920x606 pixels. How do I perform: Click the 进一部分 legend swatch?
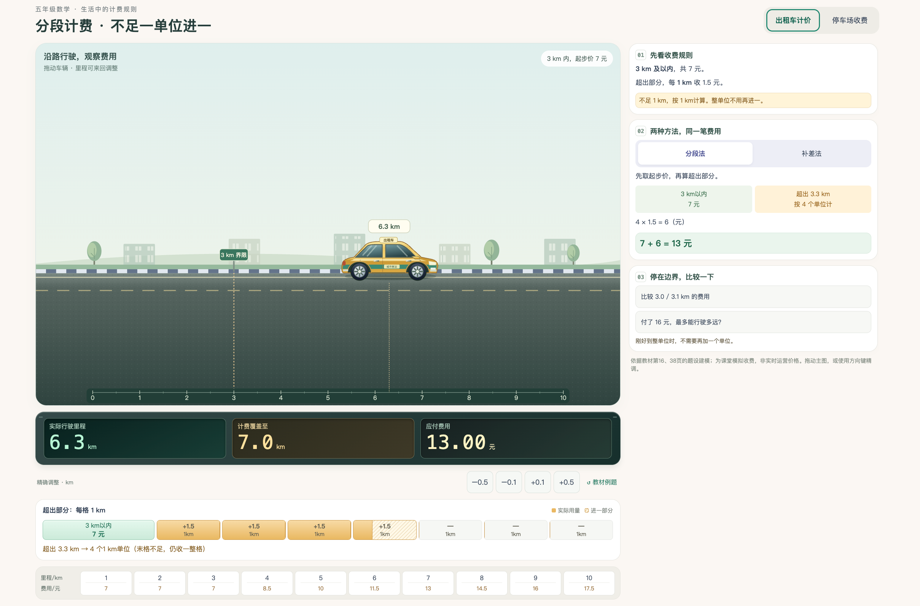587,511
